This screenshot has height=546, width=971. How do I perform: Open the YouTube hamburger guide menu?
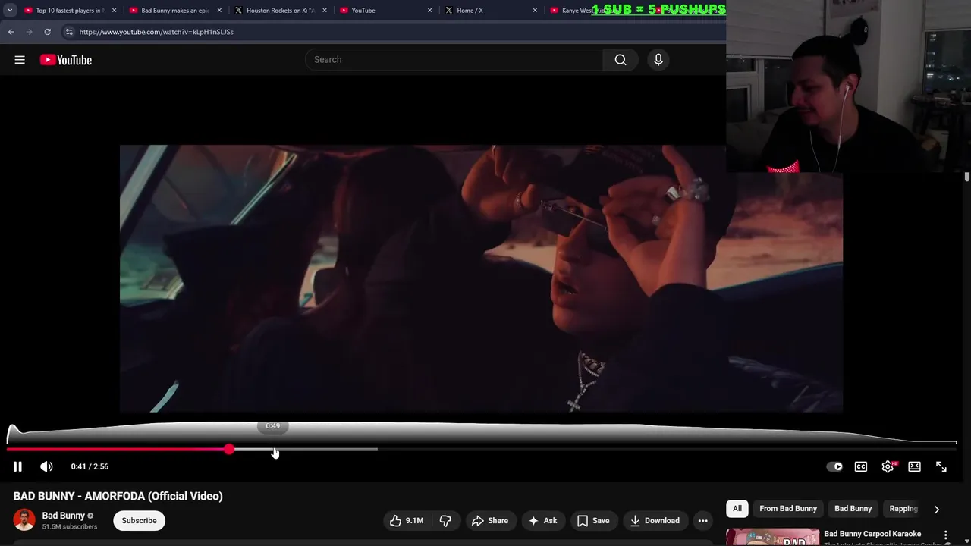pyautogui.click(x=20, y=60)
